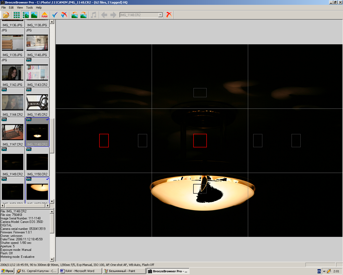Click the Пуск Start button
343x275 pixels.
click(7, 271)
